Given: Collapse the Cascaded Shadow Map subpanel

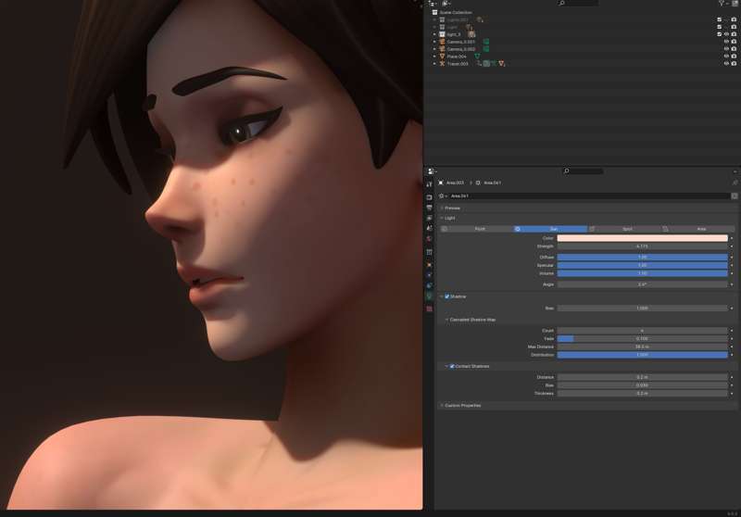Looking at the screenshot, I should coord(471,320).
